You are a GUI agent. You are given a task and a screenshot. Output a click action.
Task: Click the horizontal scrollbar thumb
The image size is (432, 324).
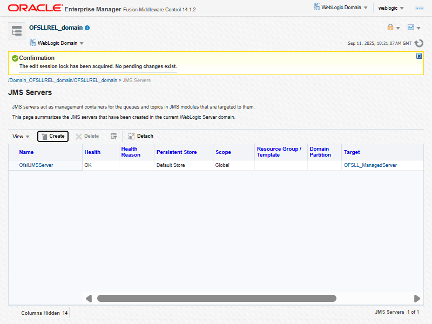coord(217,299)
